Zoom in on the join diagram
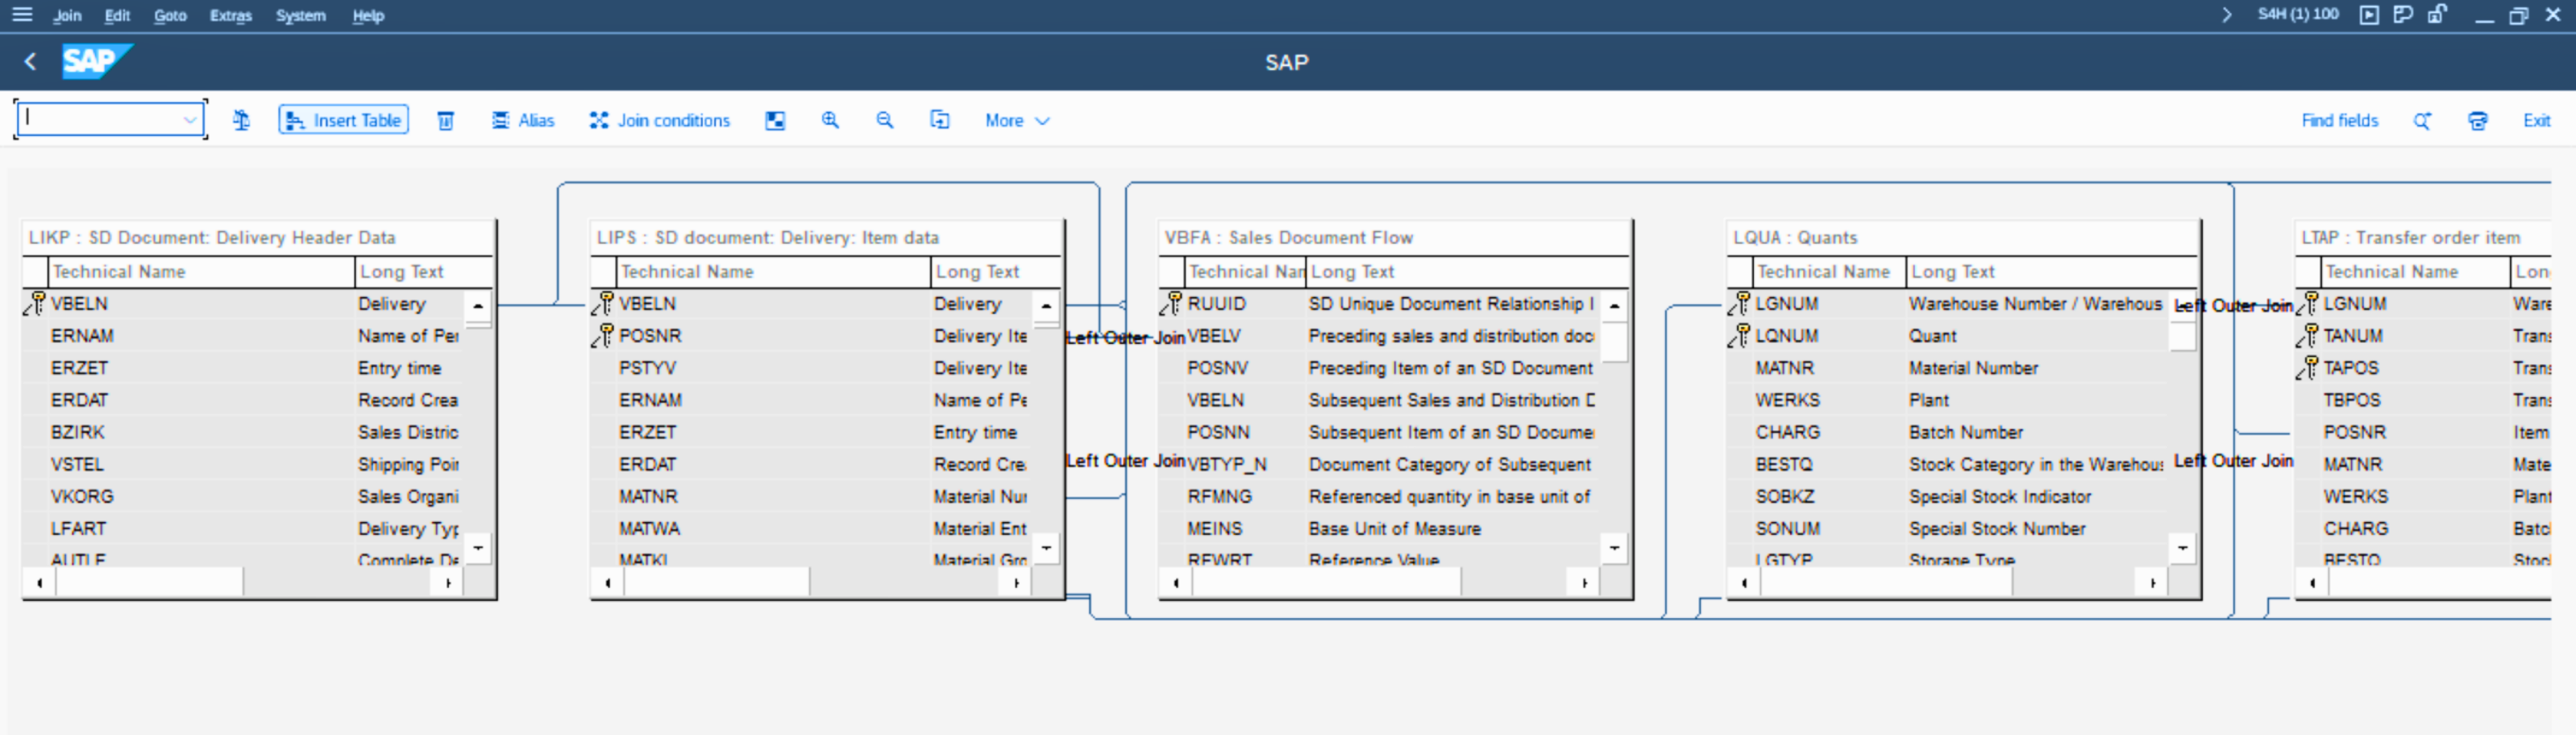This screenshot has height=735, width=2576. [830, 121]
